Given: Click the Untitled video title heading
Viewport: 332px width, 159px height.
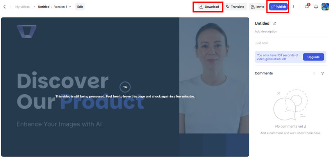Looking at the screenshot, I should [262, 23].
